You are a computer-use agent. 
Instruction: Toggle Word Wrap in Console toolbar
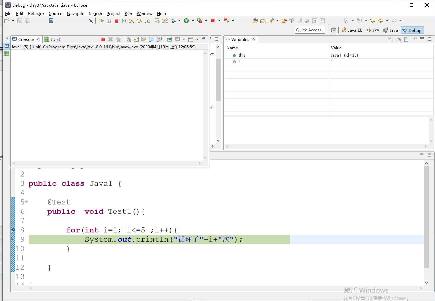click(144, 39)
